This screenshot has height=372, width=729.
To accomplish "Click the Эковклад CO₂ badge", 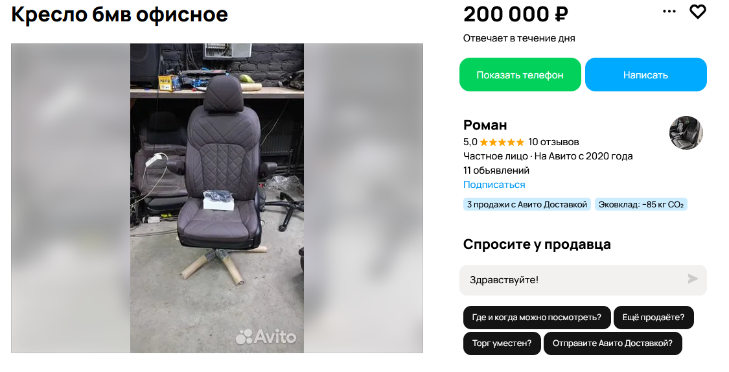I will coord(641,205).
